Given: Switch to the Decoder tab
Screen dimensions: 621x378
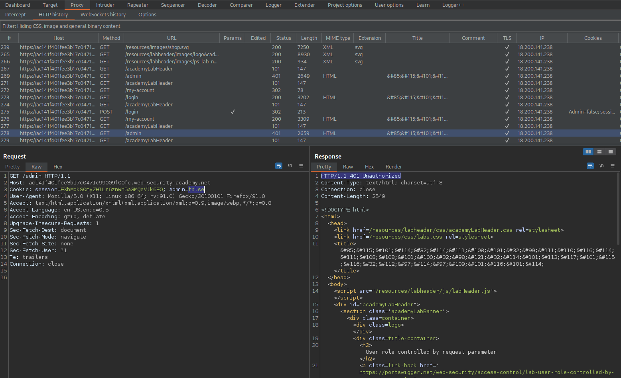Looking at the screenshot, I should click(207, 5).
